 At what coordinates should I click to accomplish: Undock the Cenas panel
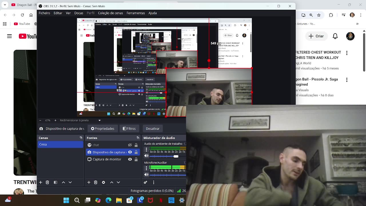(81, 138)
